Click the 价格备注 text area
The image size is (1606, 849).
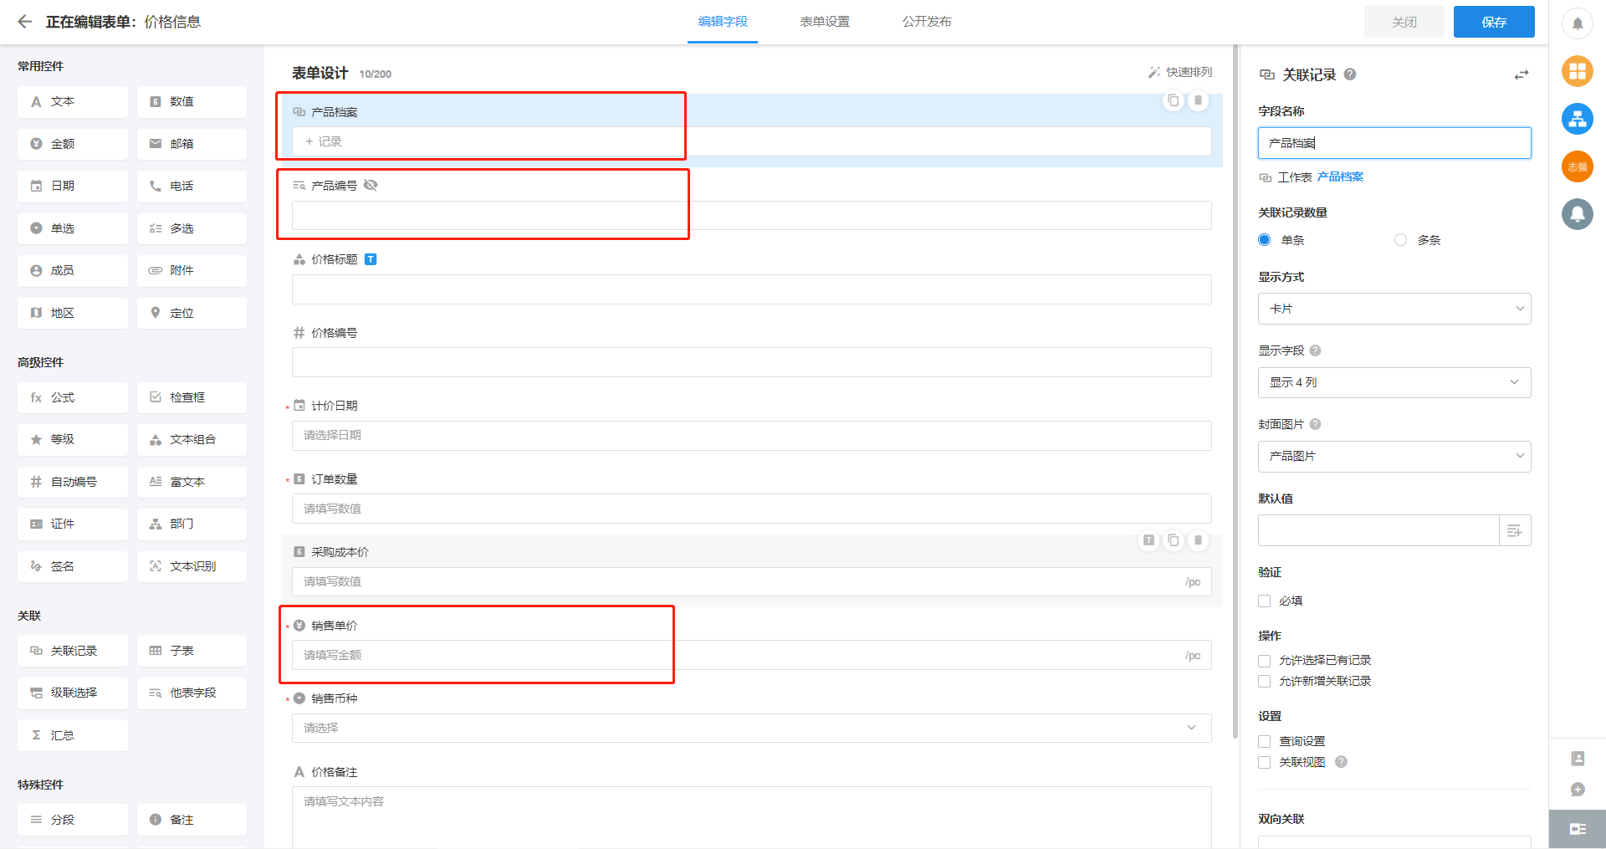(751, 817)
